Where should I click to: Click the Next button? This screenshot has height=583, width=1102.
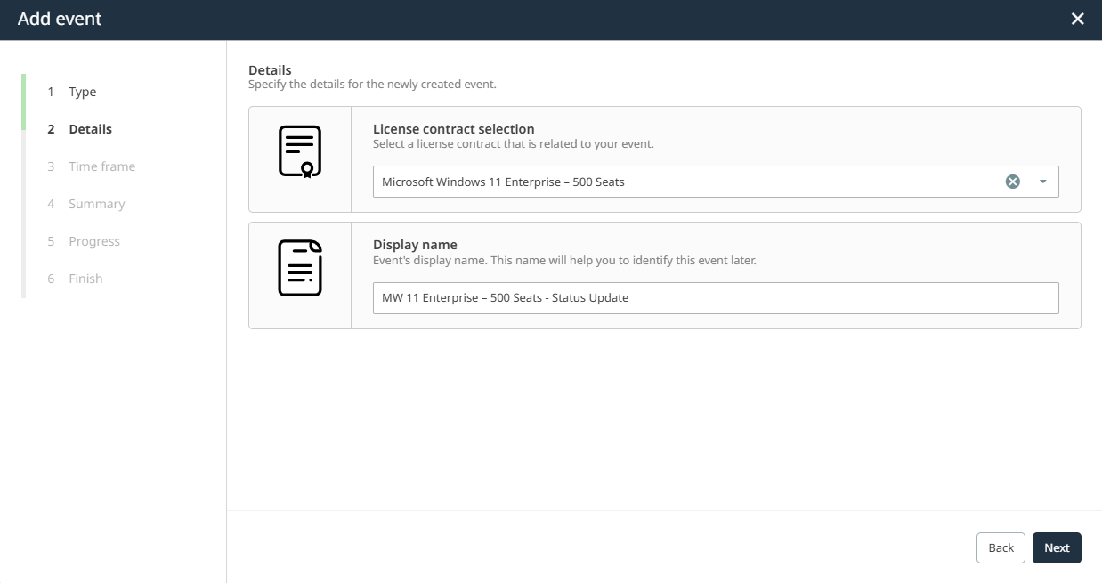coord(1057,547)
